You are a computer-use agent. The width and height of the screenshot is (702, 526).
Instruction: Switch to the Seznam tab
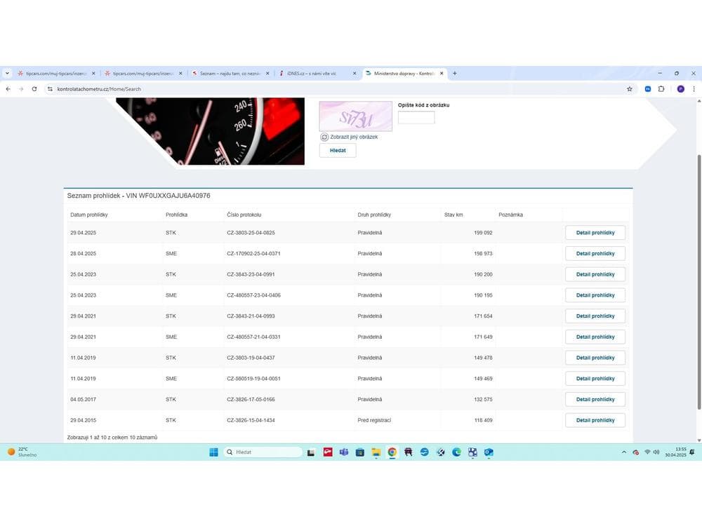(230, 74)
